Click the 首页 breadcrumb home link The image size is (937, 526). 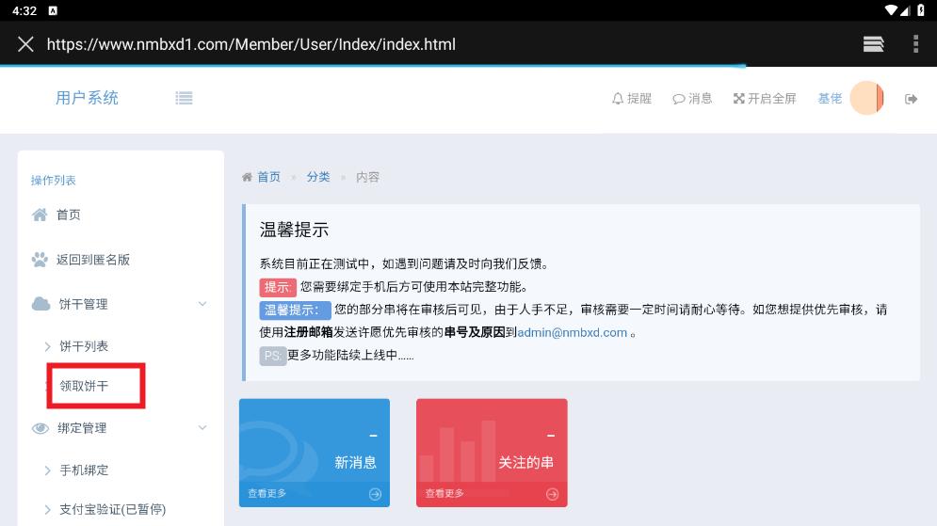coord(268,177)
